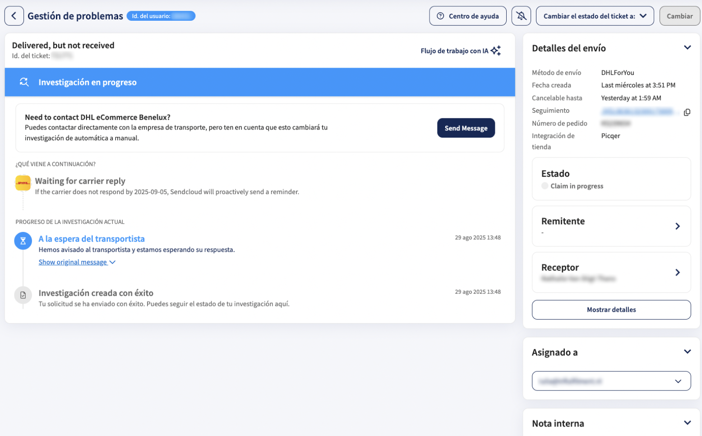The width and height of the screenshot is (702, 436).
Task: Click 'Yesterday at 1:59 AM' value
Action: click(x=631, y=98)
